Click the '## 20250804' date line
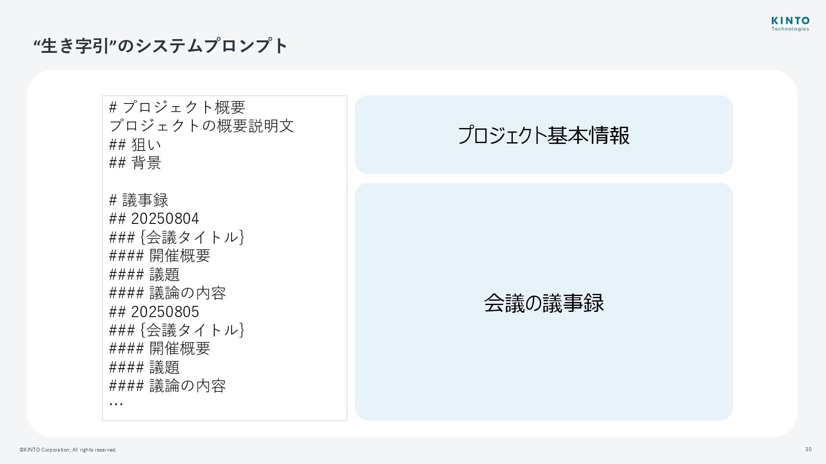The height and width of the screenshot is (464, 826). pyautogui.click(x=154, y=219)
